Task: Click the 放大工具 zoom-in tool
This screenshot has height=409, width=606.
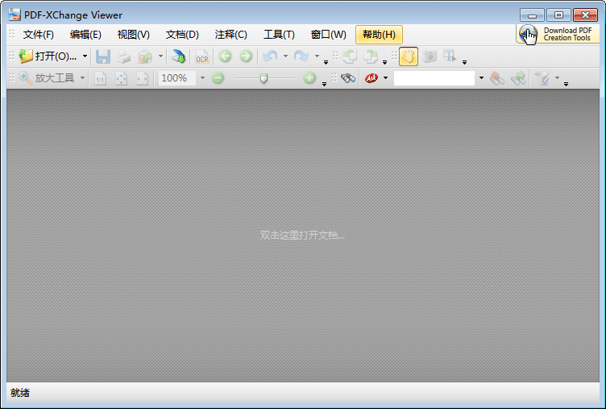Action: pos(47,78)
